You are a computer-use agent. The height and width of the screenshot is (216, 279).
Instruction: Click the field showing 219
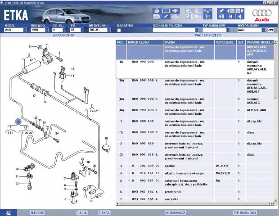click(x=270, y=30)
